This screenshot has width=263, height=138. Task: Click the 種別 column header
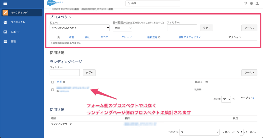[x=54, y=118]
